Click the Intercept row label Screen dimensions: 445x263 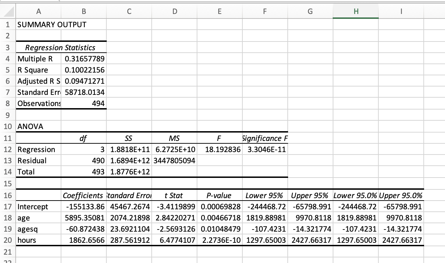(x=38, y=206)
